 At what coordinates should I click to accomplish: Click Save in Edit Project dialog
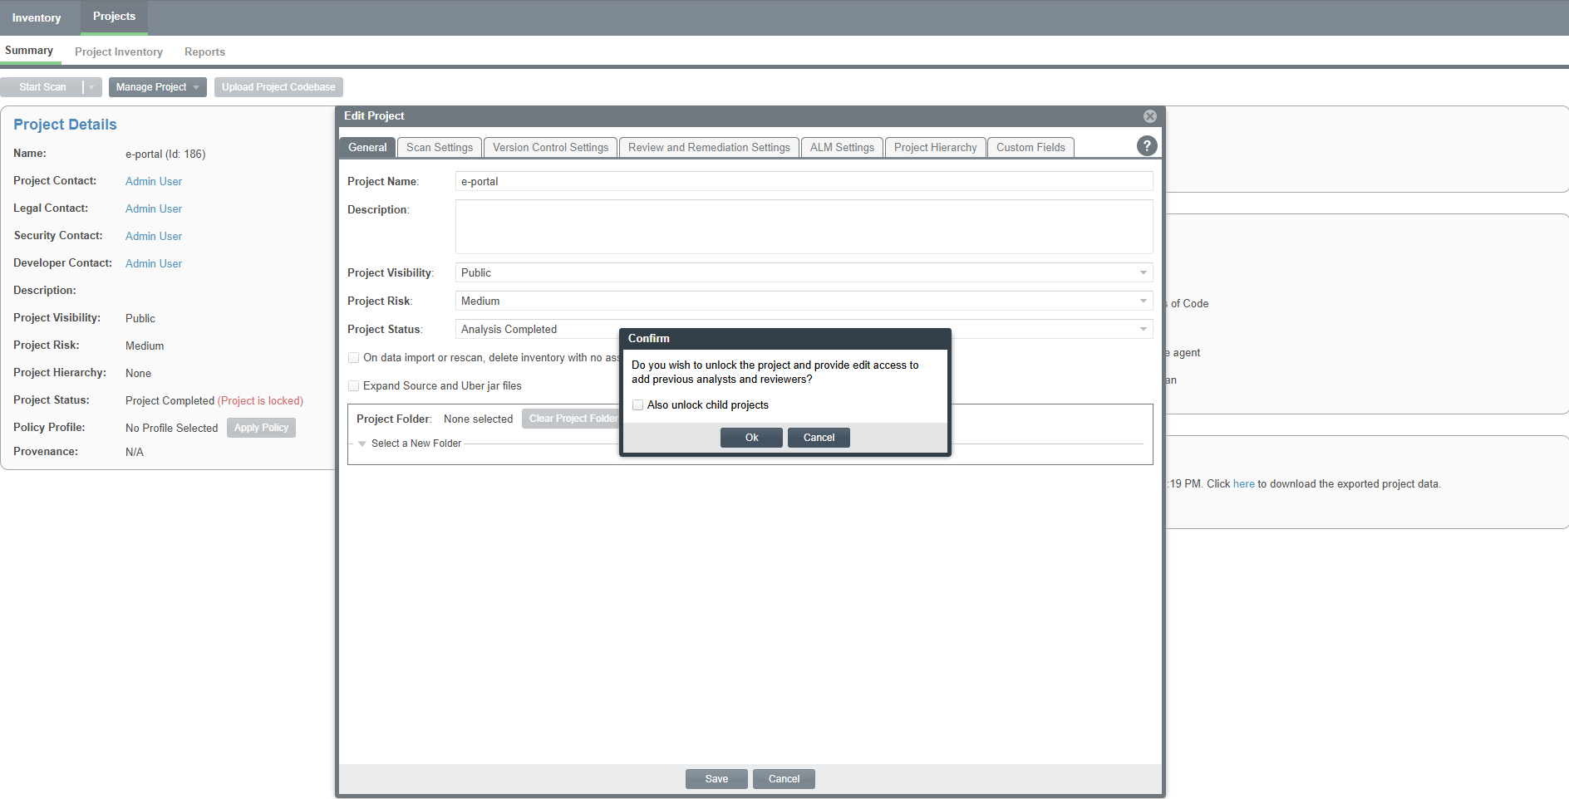coord(716,779)
